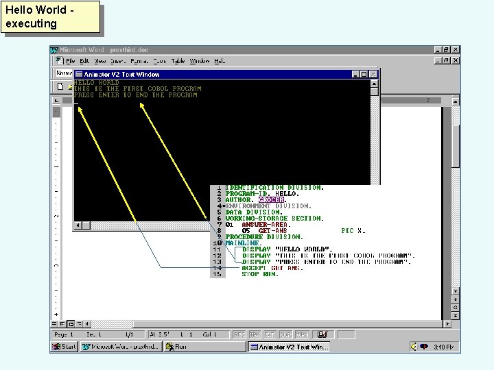Click Word's horizontal scroll left arrow
The height and width of the screenshot is (370, 494).
click(x=87, y=323)
